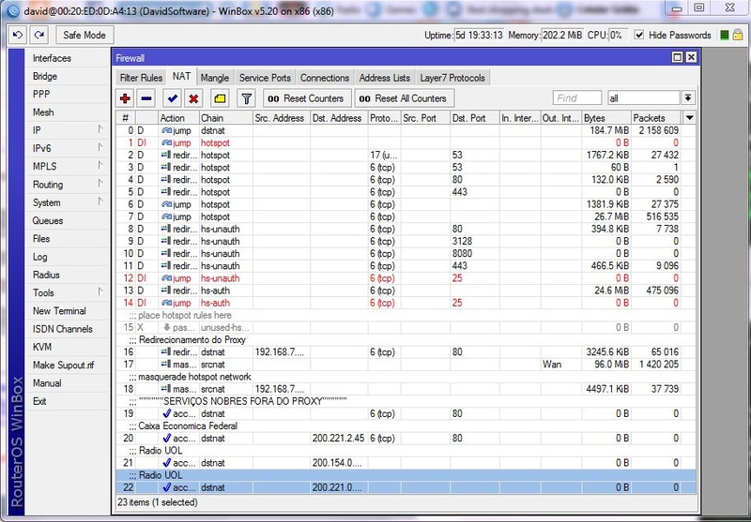Add comment with yellow note icon
The height and width of the screenshot is (522, 751).
click(x=220, y=98)
